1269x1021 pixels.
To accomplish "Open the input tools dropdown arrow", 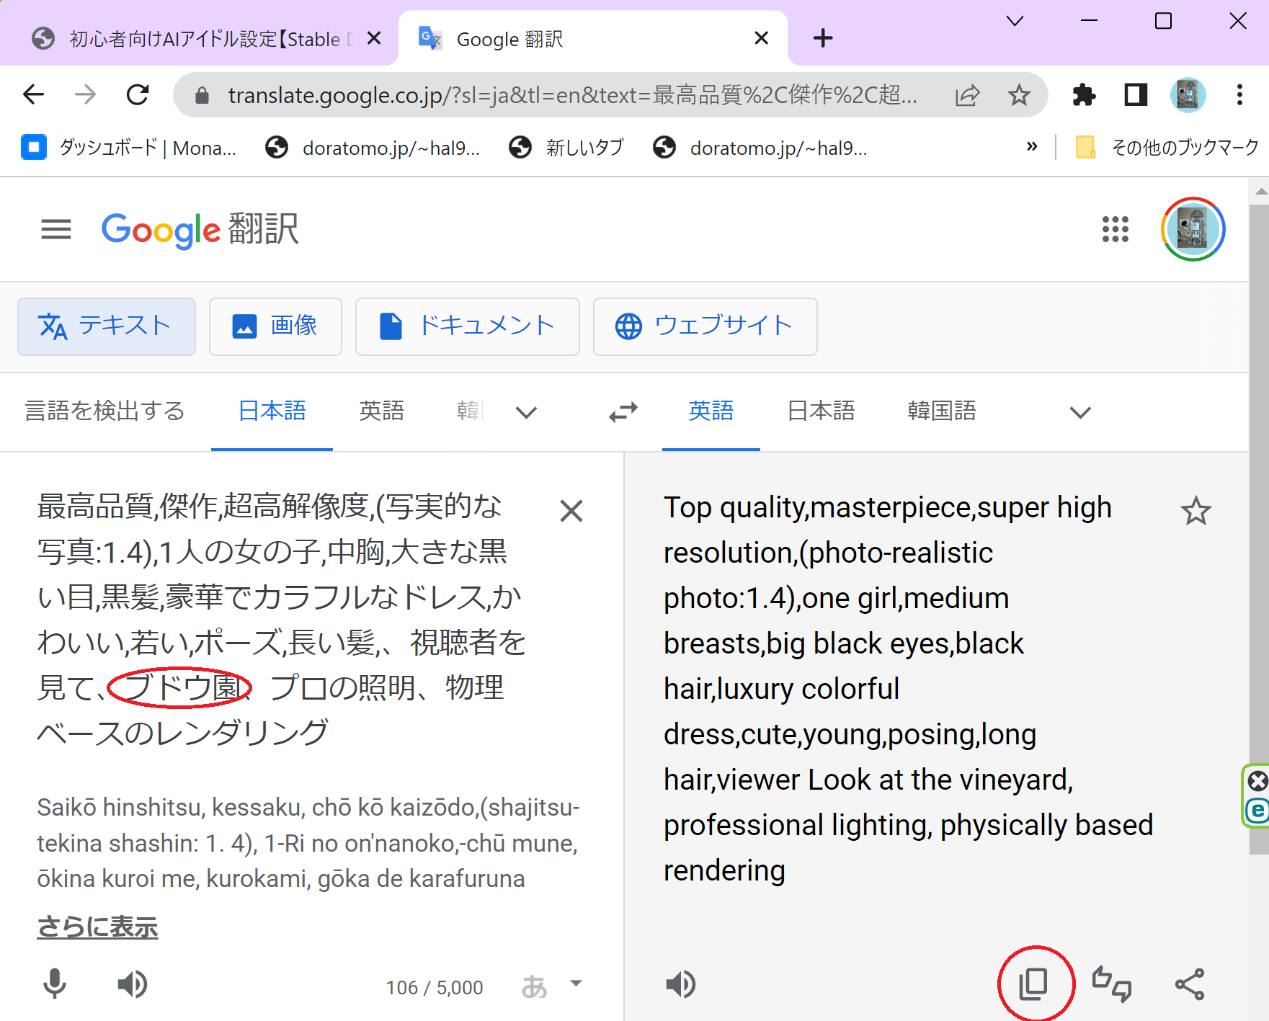I will pos(576,984).
